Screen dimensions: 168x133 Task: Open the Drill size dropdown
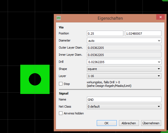(x=124, y=62)
